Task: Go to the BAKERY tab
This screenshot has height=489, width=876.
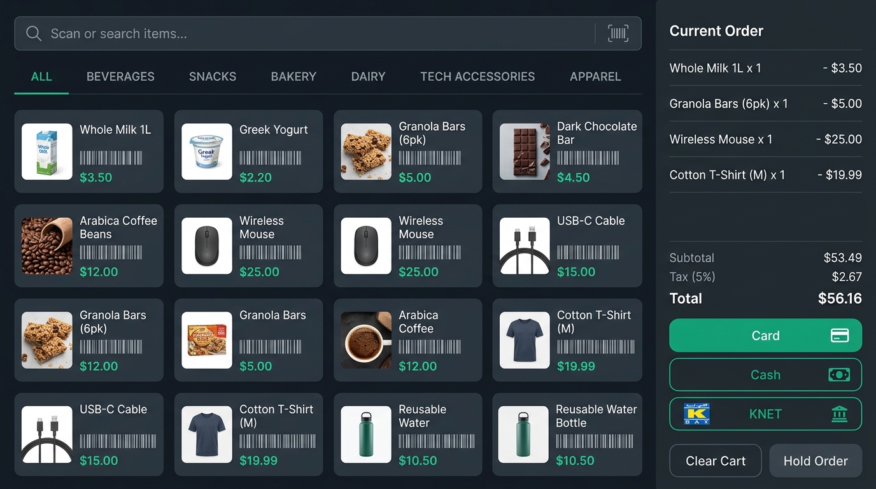Action: tap(293, 76)
